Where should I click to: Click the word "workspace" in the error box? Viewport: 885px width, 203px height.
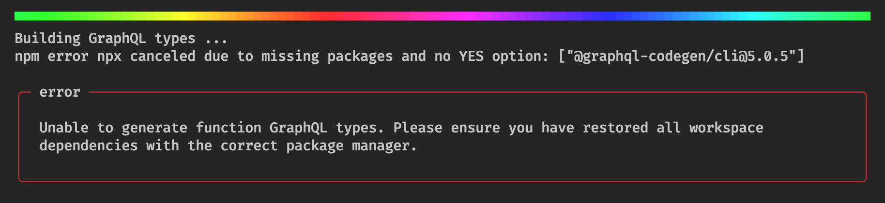click(x=726, y=128)
